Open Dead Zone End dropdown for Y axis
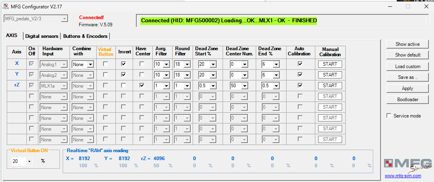Viewport: 434px width, 182px height. pos(276,75)
